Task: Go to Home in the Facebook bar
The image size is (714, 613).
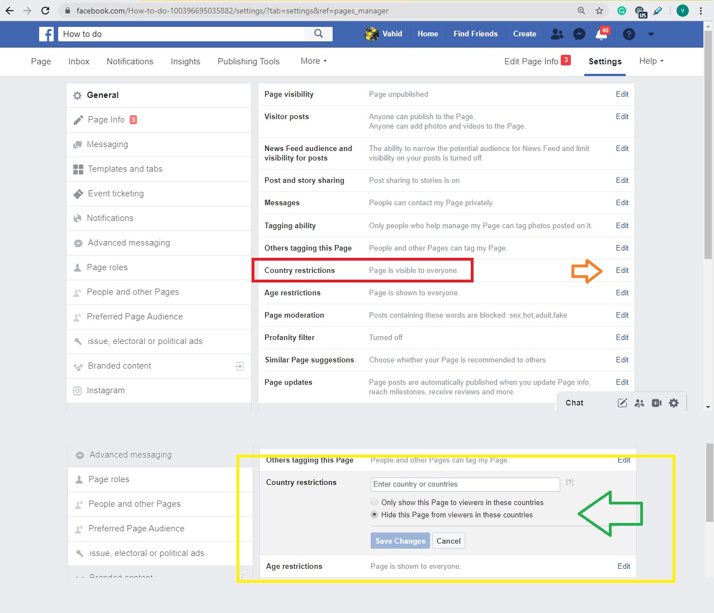Action: (428, 34)
